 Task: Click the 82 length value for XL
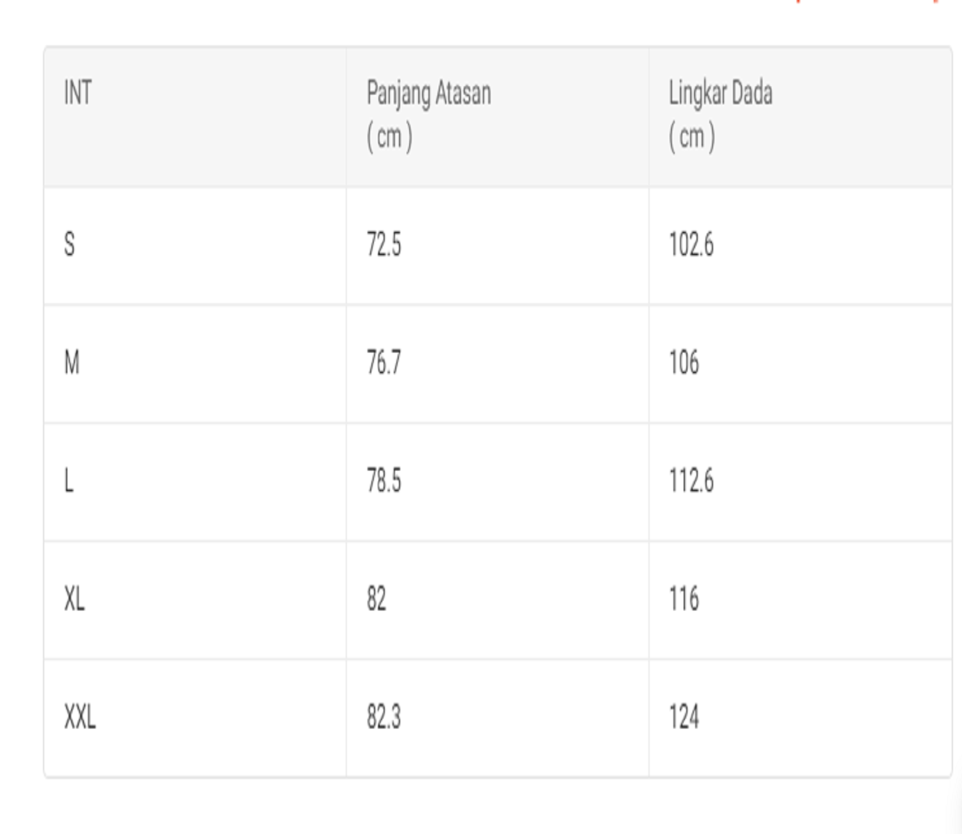tap(376, 599)
